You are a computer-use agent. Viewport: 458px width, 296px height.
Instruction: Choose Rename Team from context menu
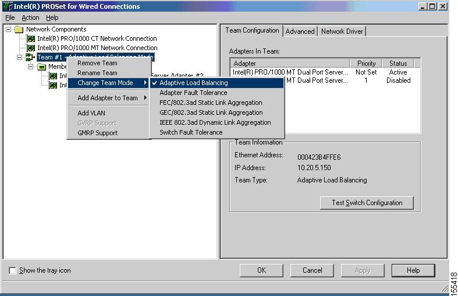click(109, 73)
